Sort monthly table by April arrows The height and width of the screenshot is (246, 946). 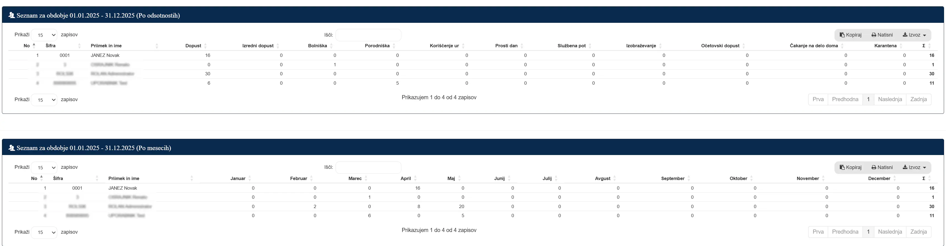click(415, 179)
